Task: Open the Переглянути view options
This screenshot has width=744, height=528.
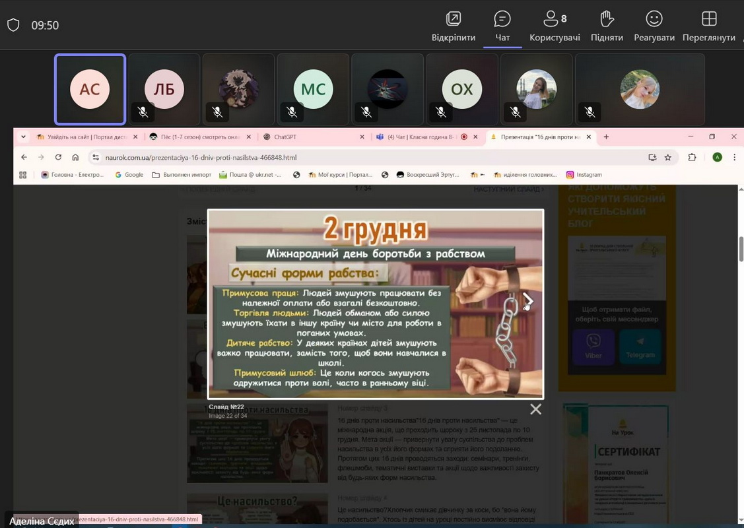Action: [x=708, y=26]
